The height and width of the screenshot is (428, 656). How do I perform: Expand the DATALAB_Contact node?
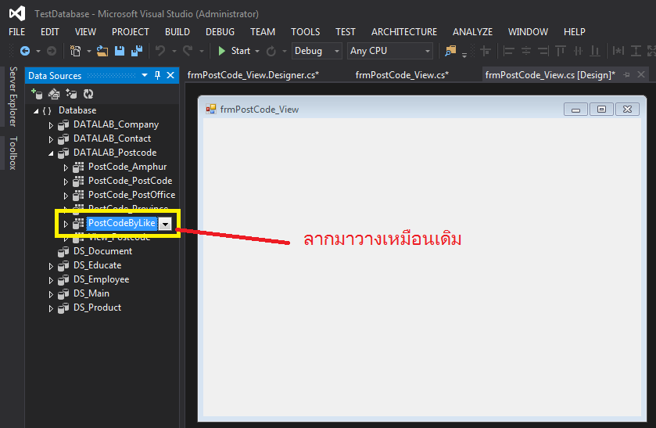51,139
